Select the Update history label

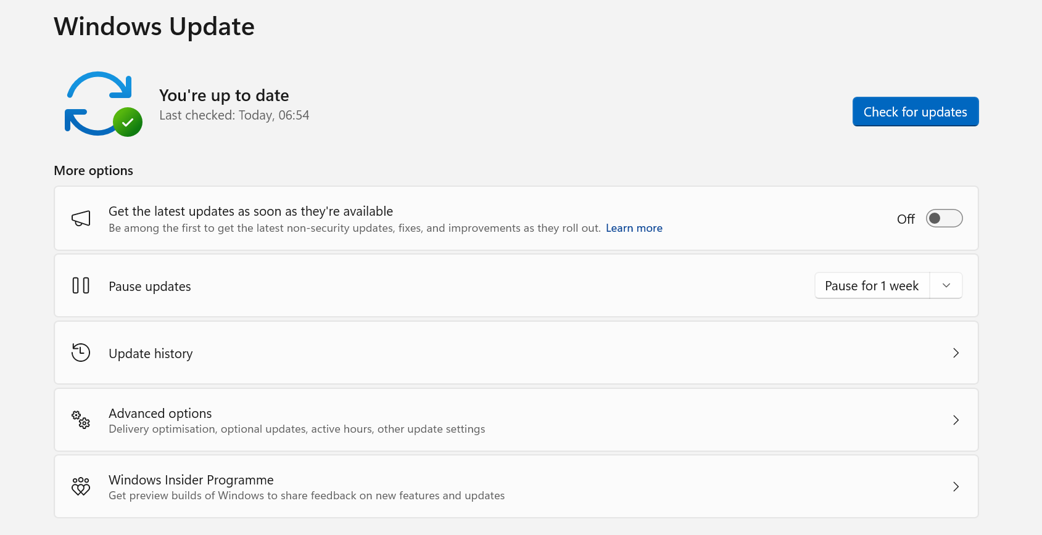click(x=151, y=354)
